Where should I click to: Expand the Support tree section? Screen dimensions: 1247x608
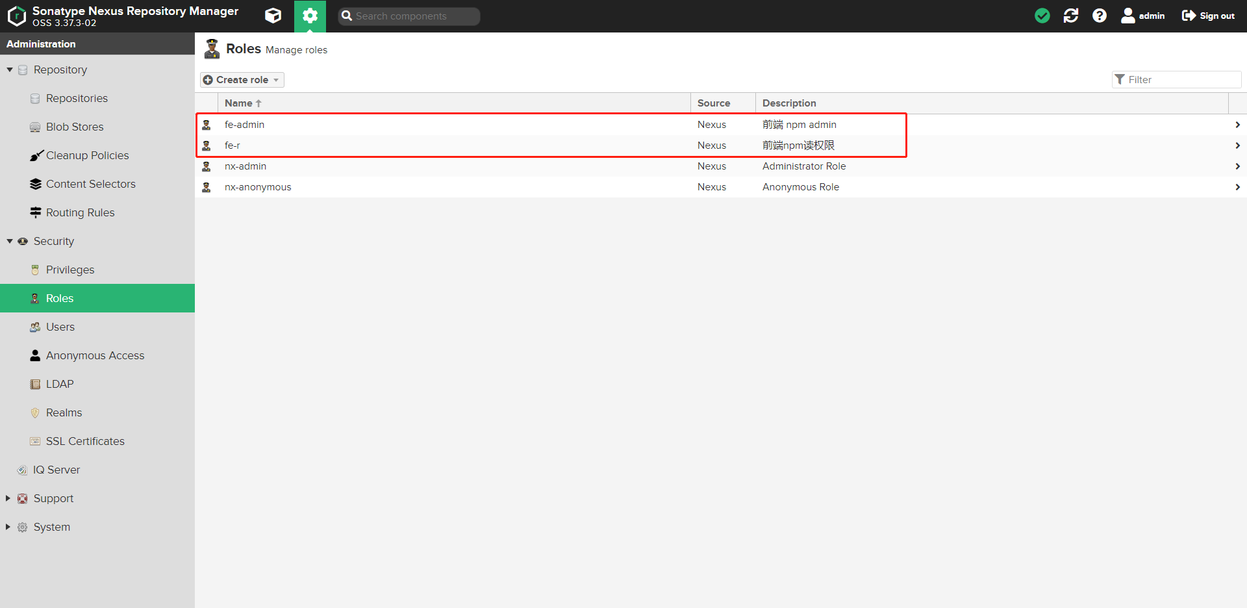(8, 498)
